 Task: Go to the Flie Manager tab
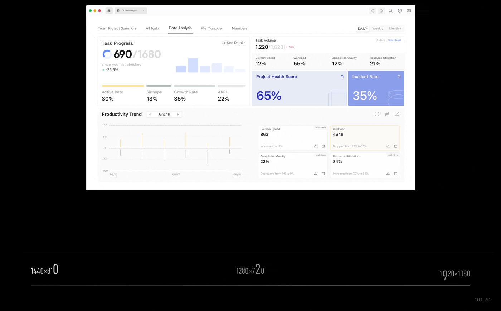coord(212,28)
